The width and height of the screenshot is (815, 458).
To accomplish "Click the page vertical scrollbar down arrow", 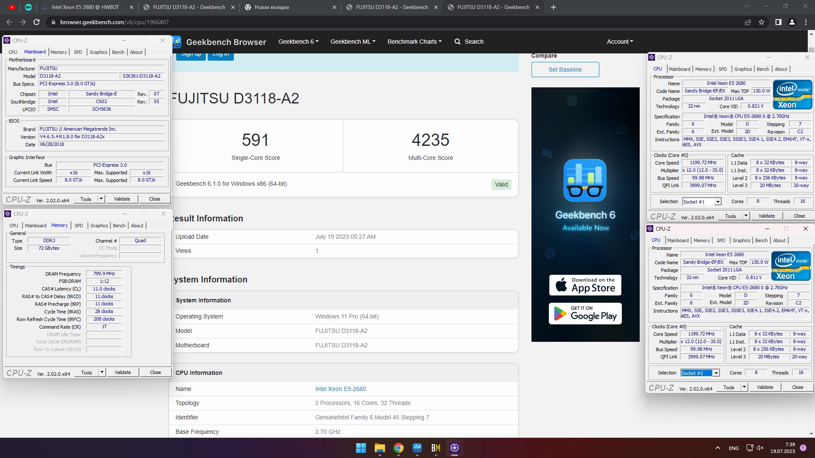I will 811,434.
